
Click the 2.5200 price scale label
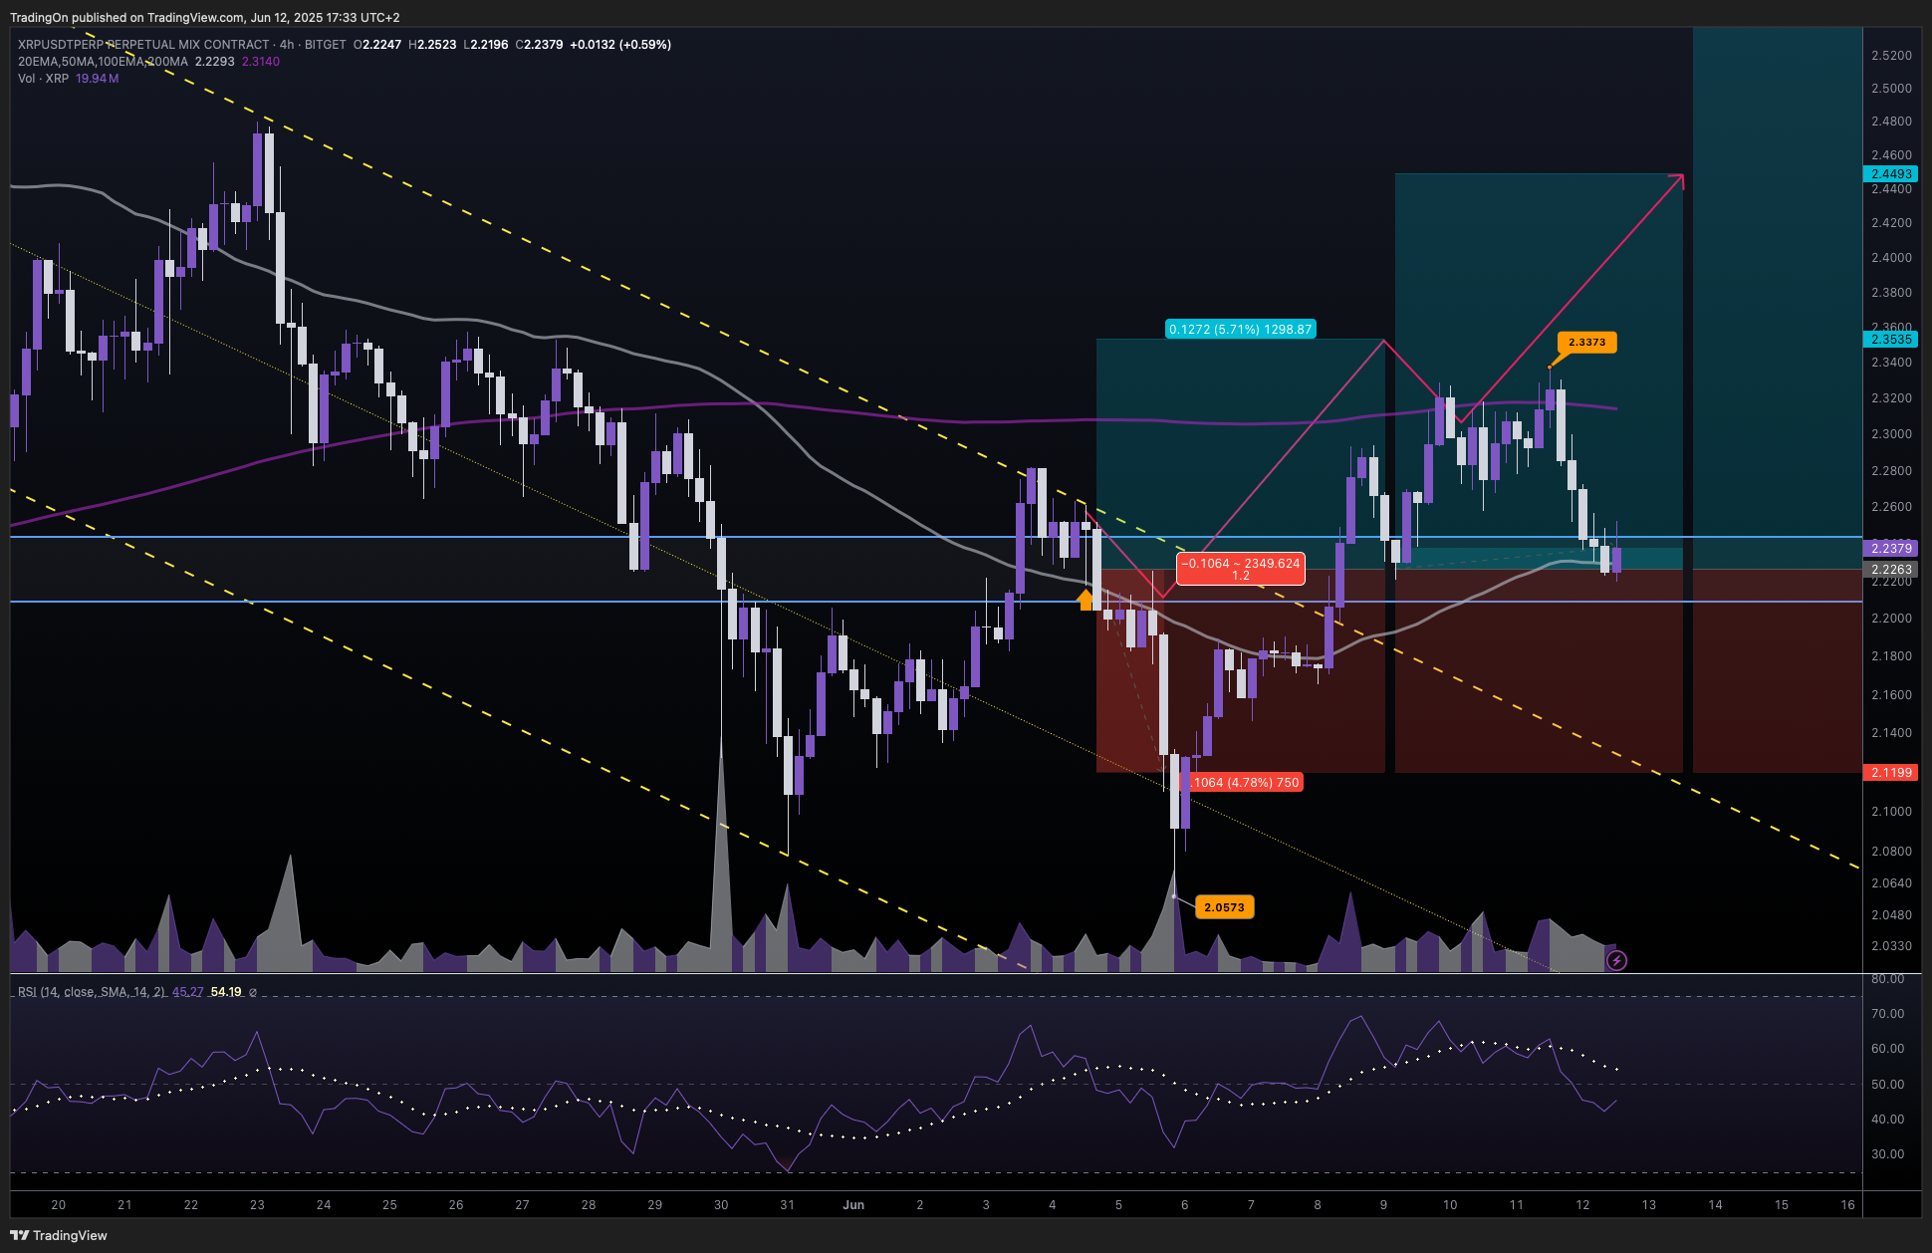(1891, 56)
